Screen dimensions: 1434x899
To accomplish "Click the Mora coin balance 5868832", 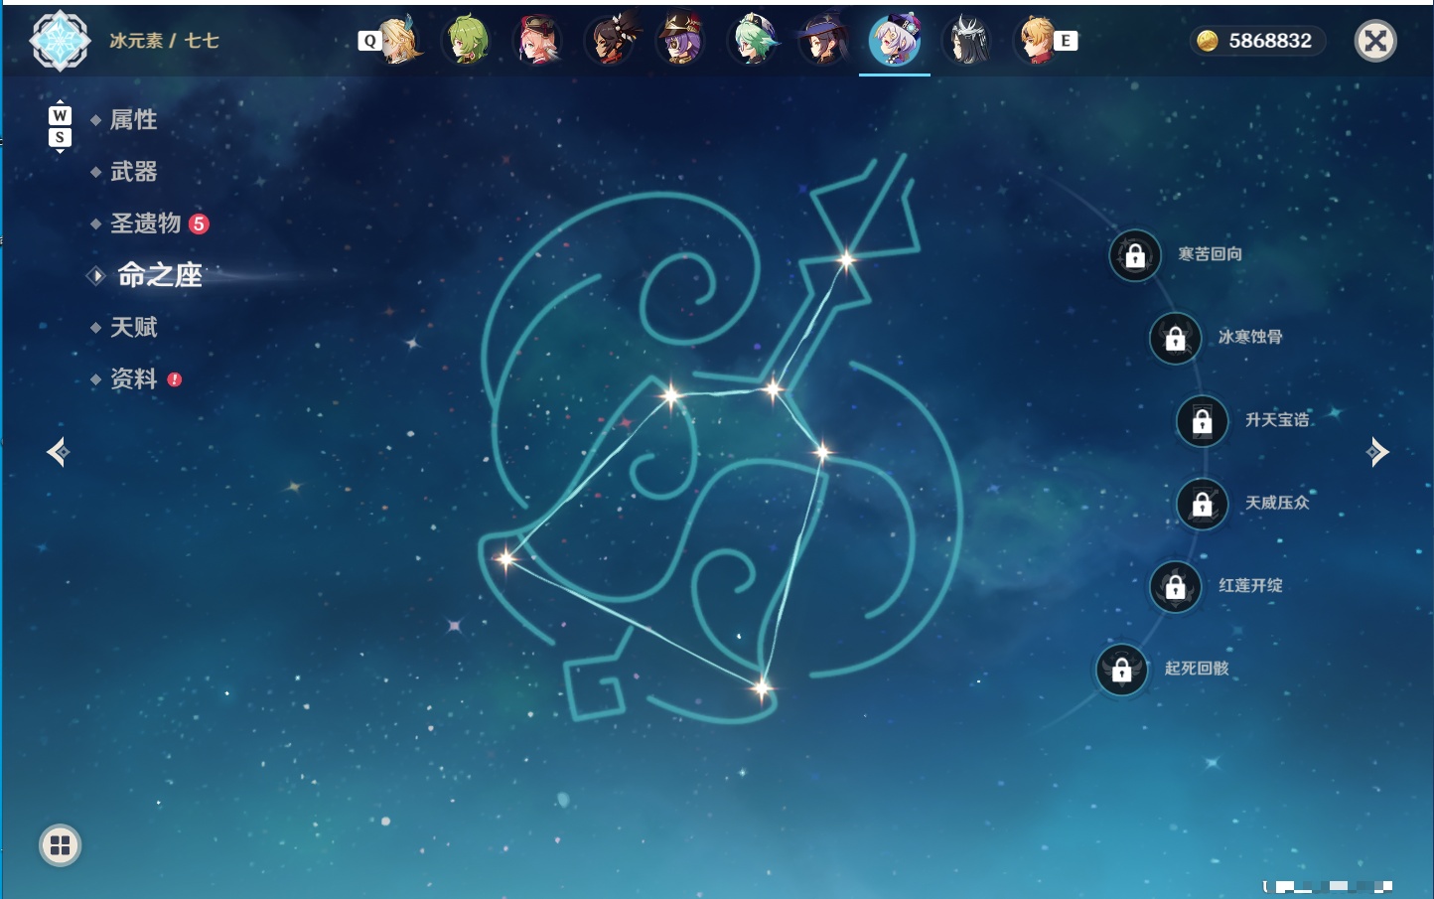I will click(x=1256, y=41).
